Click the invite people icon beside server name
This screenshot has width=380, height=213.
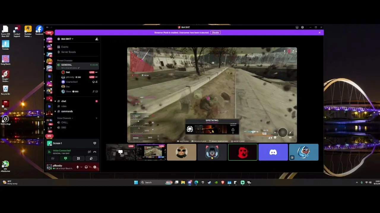click(x=96, y=39)
